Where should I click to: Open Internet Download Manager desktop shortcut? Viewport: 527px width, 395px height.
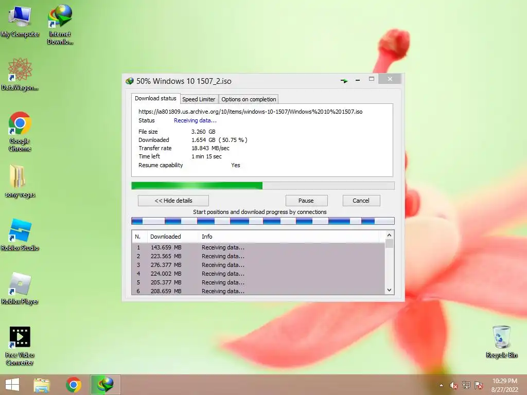pos(60,24)
